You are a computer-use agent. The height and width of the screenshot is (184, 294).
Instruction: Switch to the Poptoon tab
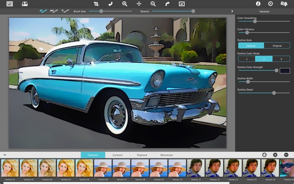(x=142, y=155)
